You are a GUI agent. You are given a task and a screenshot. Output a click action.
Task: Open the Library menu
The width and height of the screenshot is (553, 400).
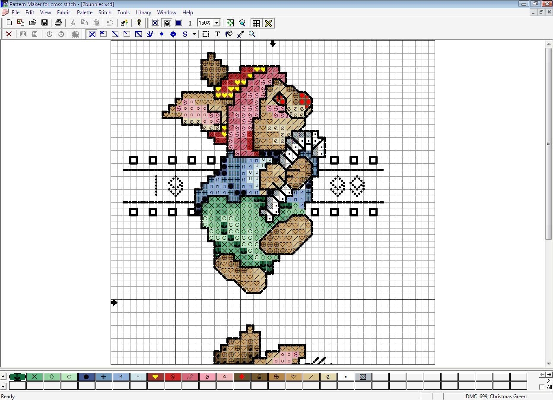(143, 12)
